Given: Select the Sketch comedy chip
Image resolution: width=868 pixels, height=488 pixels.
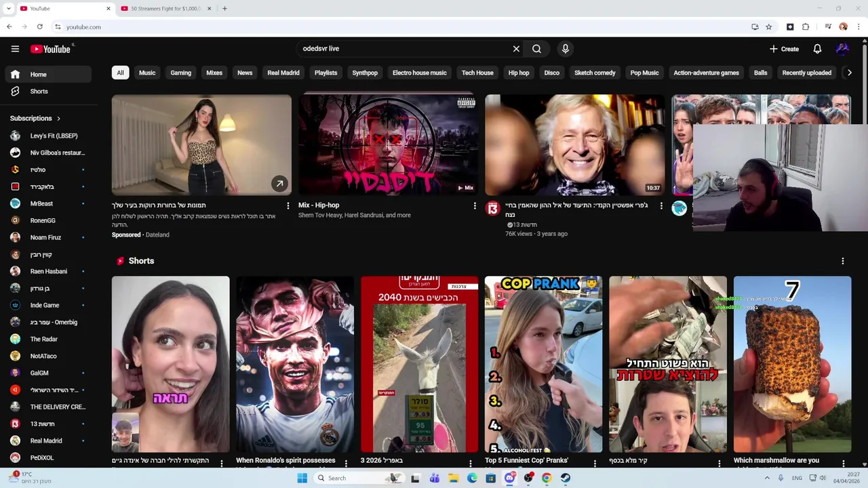Looking at the screenshot, I should (595, 73).
